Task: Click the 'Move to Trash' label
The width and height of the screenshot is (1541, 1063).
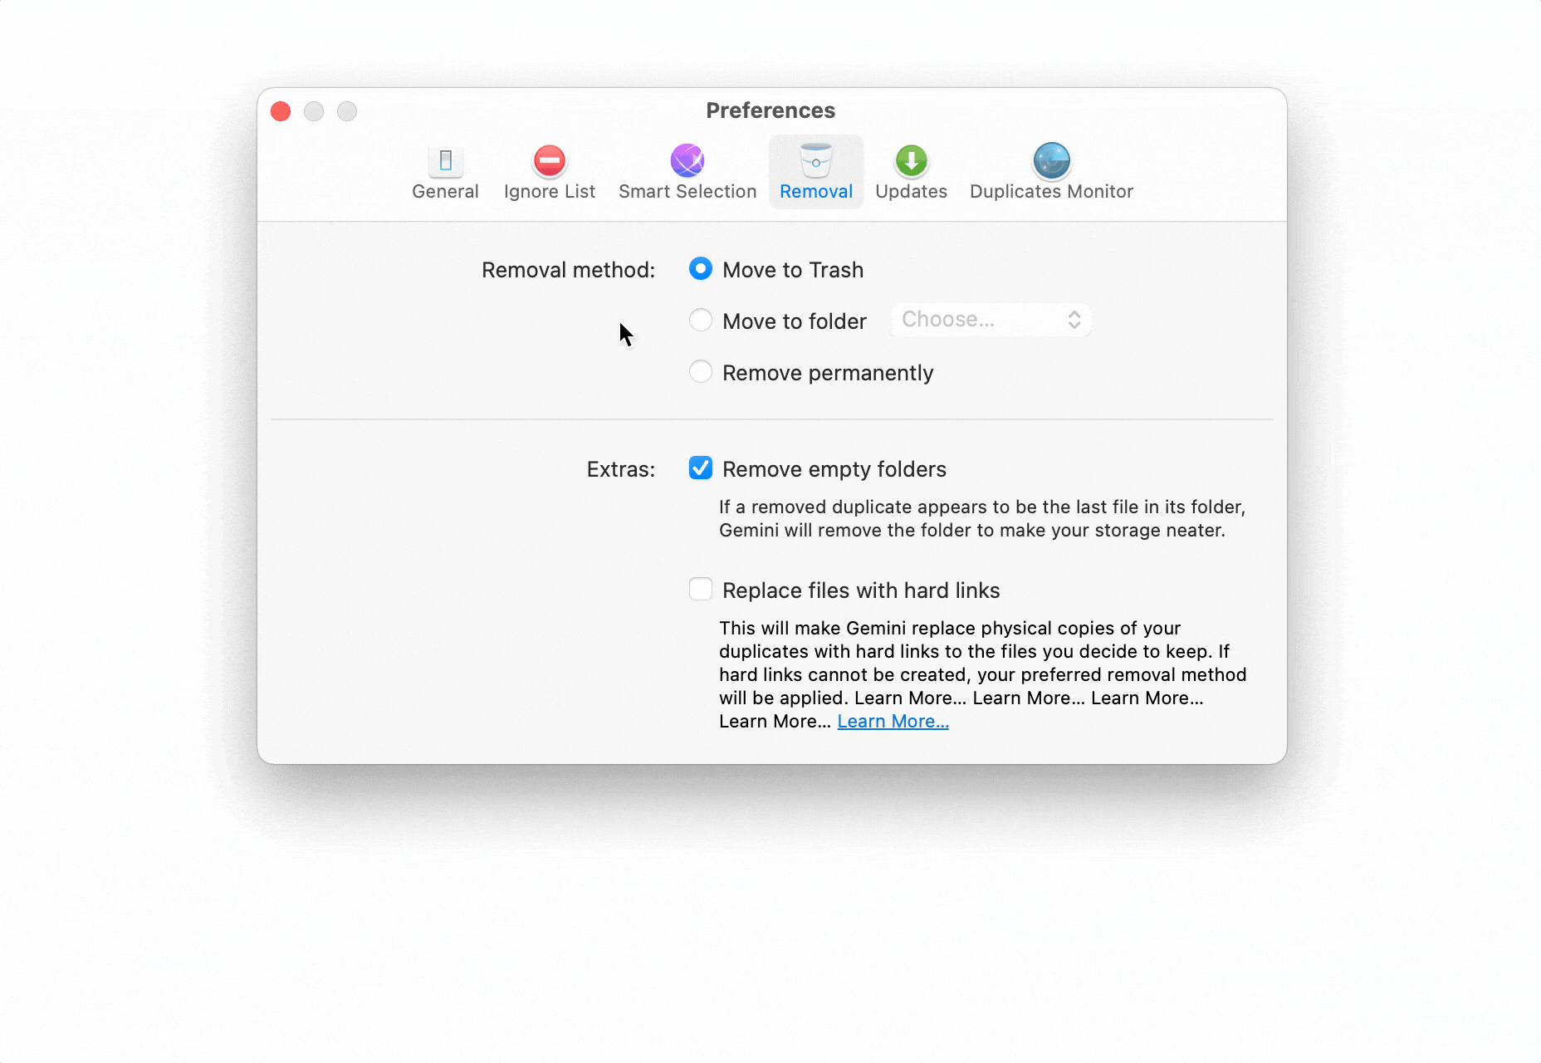Action: point(793,270)
